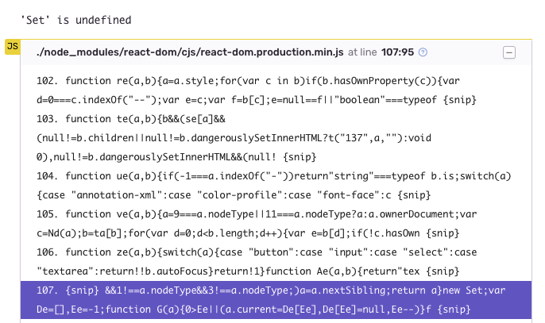Click code line 105 function ve(a,b)
545x323 pixels.
tap(276, 224)
